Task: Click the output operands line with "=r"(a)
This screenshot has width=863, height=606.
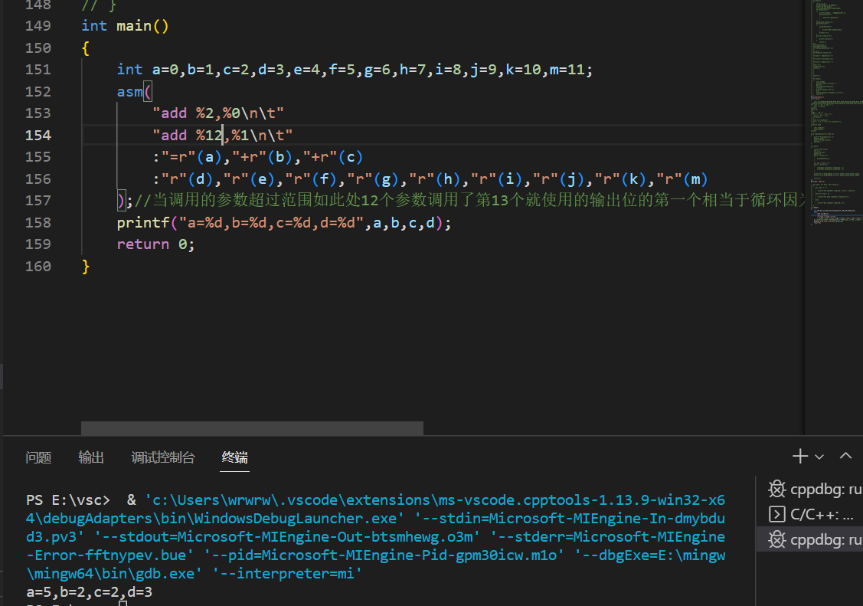Action: point(257,157)
